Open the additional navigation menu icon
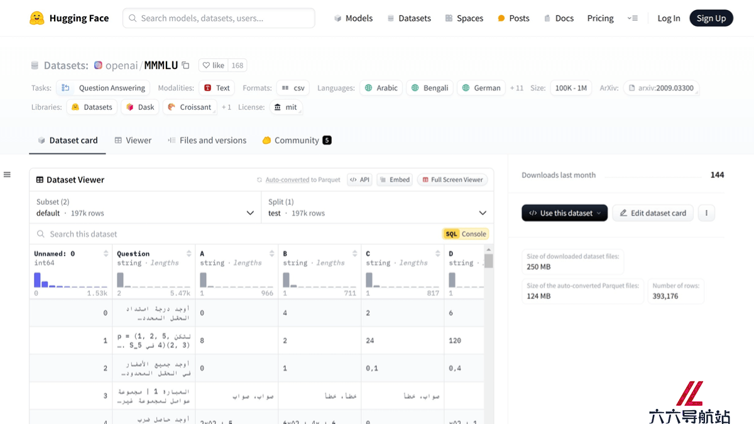Screen dimensions: 754x424 [633, 18]
